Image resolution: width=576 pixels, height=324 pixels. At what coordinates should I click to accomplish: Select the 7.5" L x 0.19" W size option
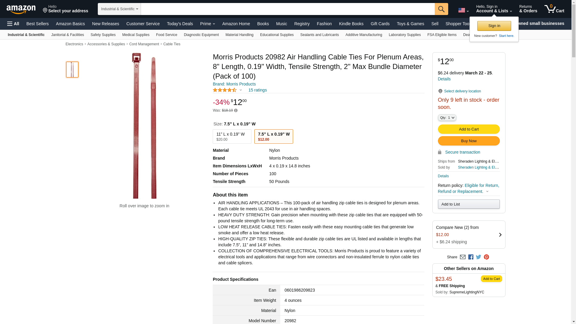pyautogui.click(x=273, y=136)
